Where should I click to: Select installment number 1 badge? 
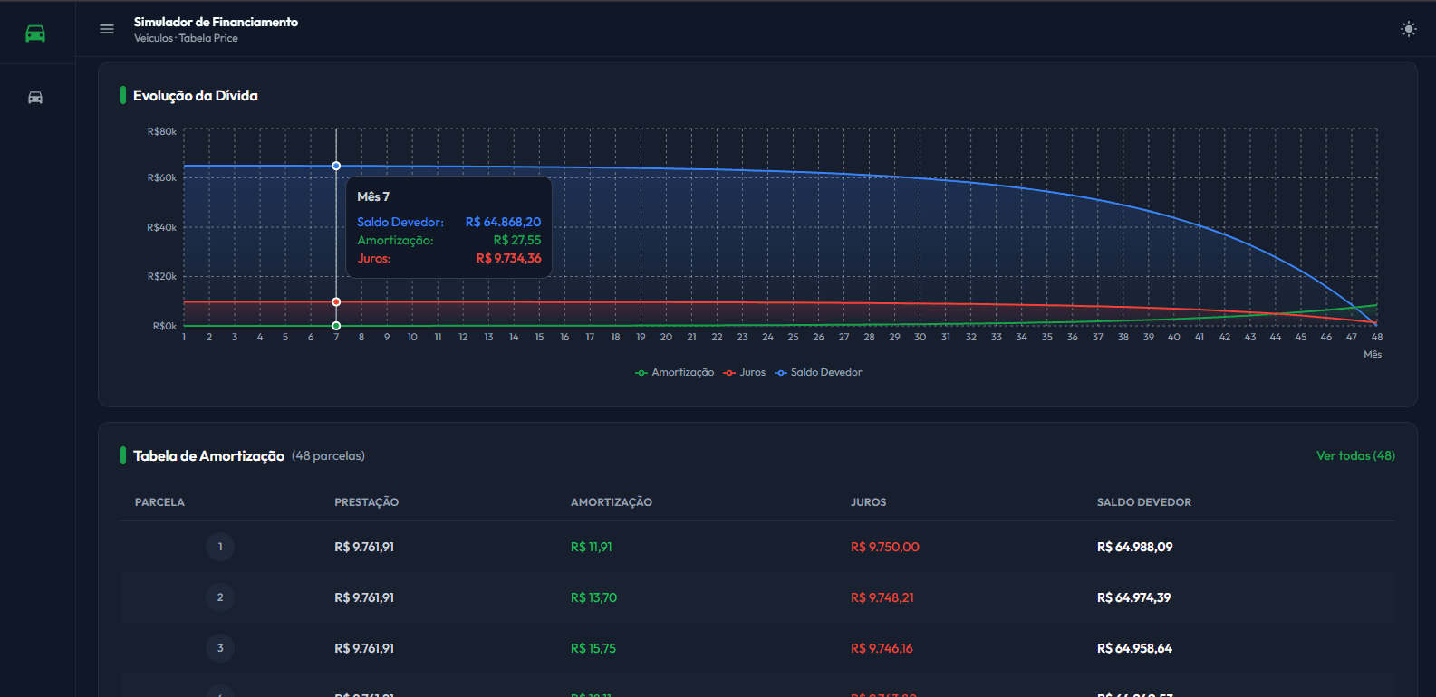pos(220,547)
